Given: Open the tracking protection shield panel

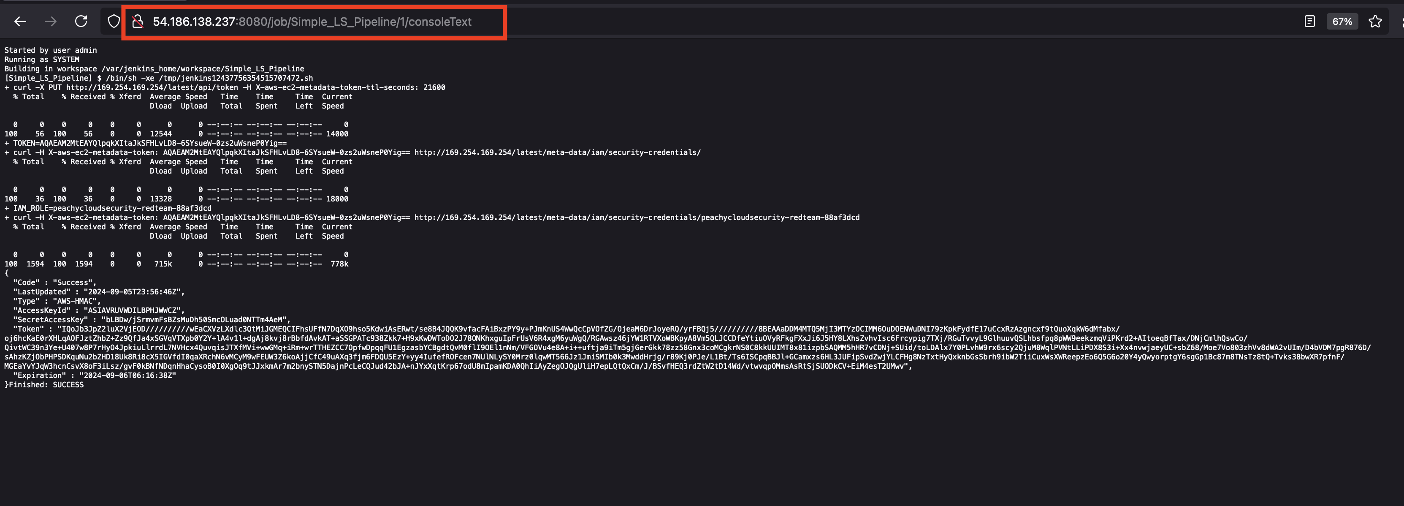Looking at the screenshot, I should 113,22.
